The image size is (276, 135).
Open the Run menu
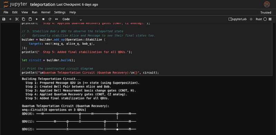34,12
